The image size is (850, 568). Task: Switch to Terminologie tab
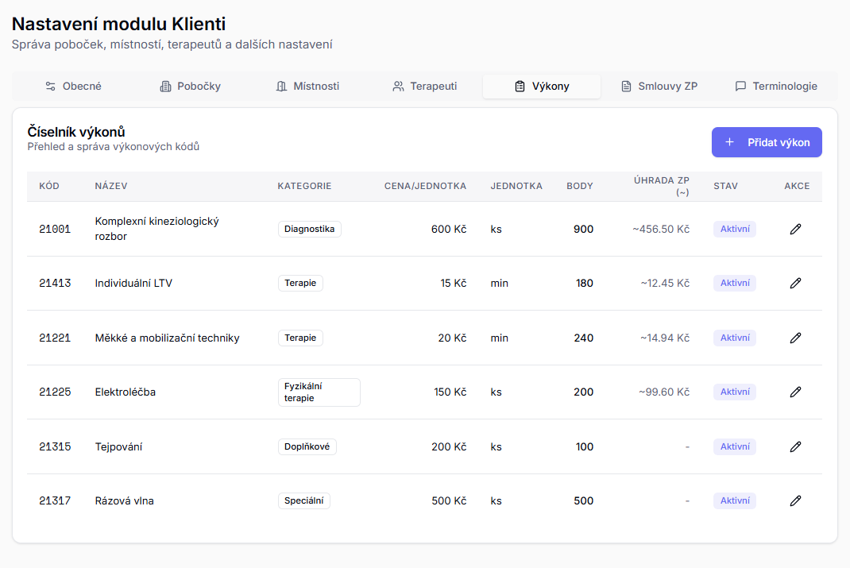coord(775,86)
